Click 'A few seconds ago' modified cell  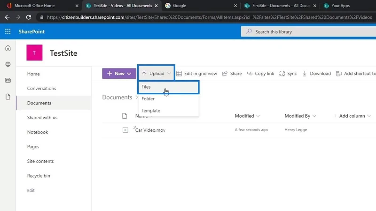point(251,130)
